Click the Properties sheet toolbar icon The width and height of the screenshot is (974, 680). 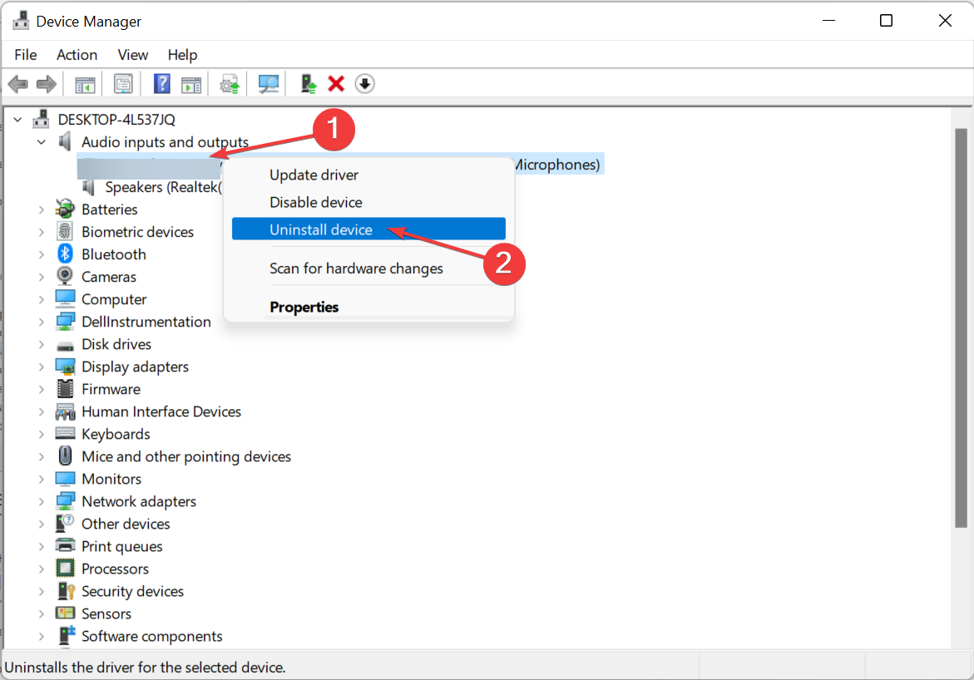(123, 84)
